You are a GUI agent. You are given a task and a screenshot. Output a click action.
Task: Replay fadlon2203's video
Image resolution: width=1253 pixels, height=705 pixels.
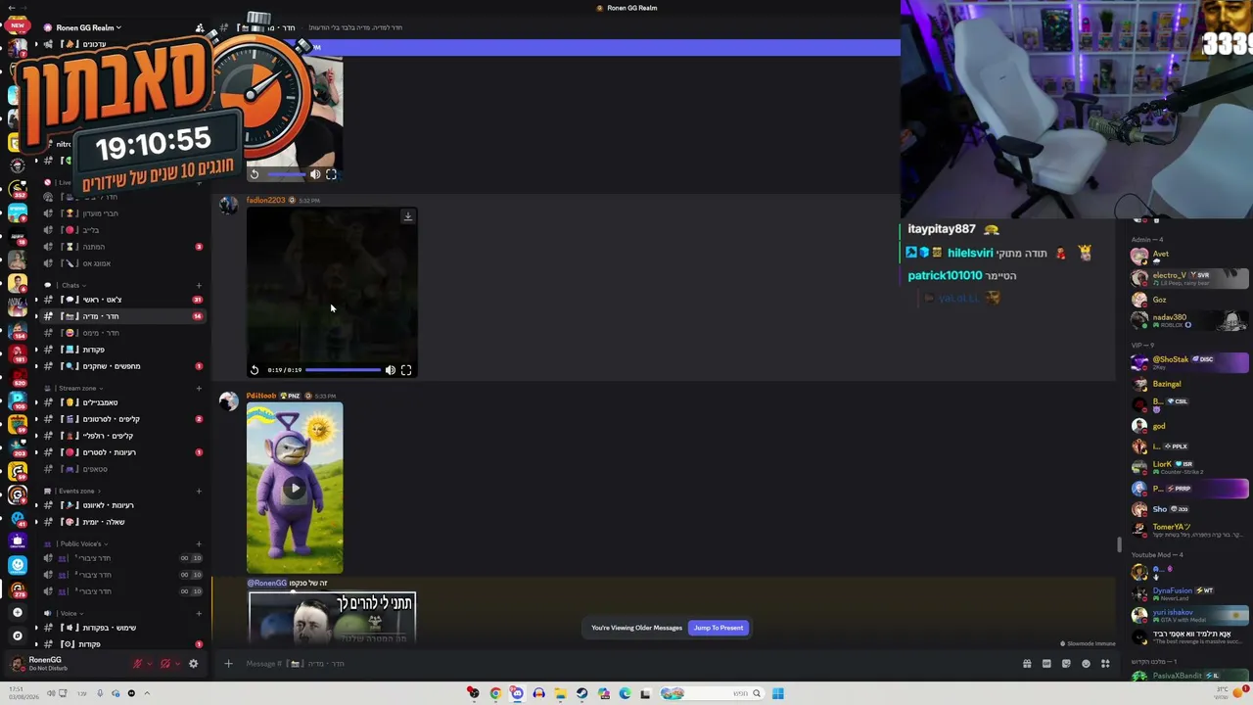pos(255,370)
